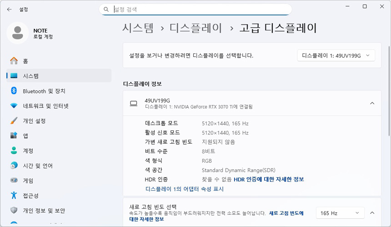Viewport: 391px width, 227px height.
Task: Open 접근성 settings
Action: [30, 196]
